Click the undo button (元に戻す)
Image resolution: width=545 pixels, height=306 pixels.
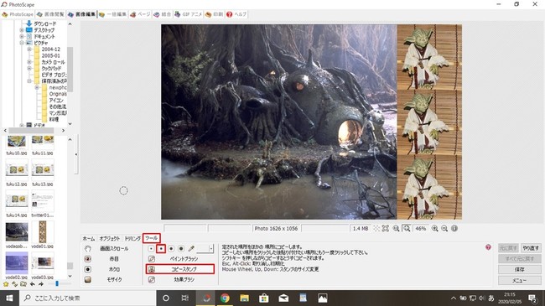tap(508, 248)
